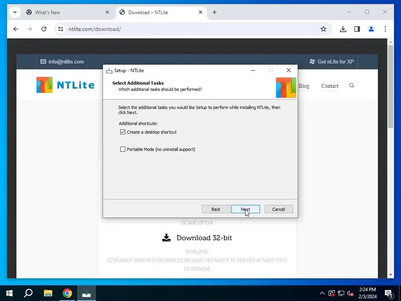
Task: Close the Setup - NTLite dialog
Action: (x=289, y=70)
